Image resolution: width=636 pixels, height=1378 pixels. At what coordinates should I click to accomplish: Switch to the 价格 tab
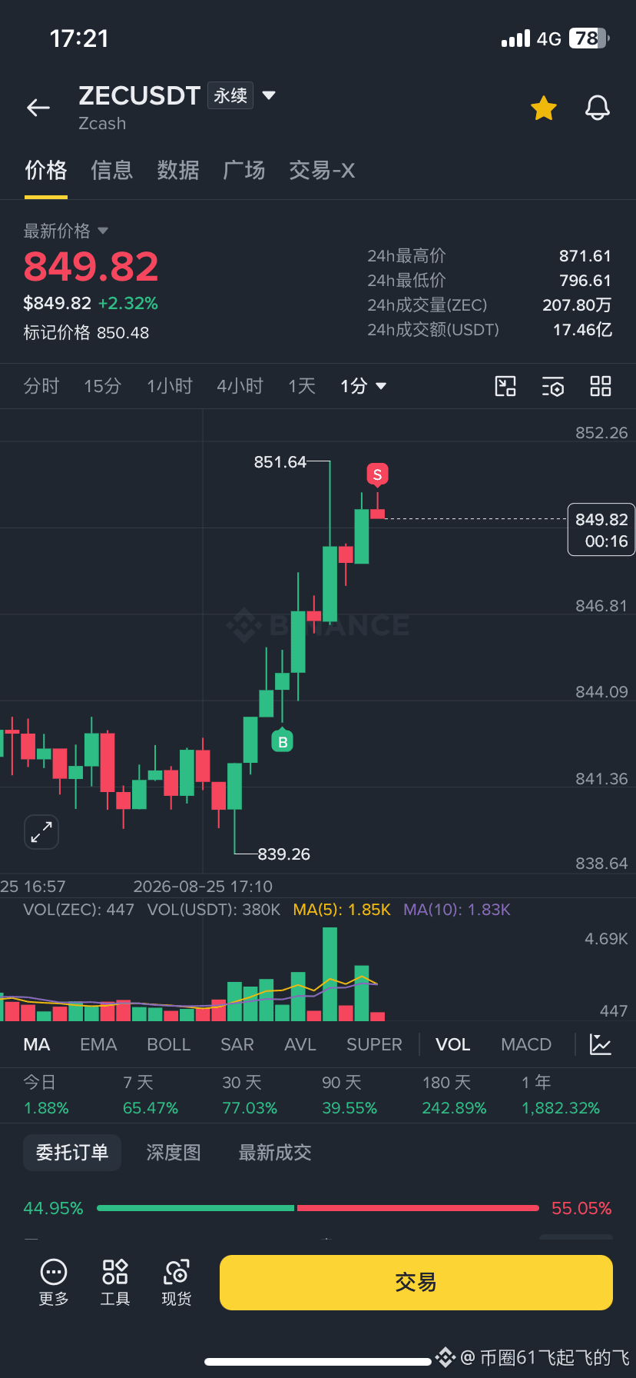(46, 170)
